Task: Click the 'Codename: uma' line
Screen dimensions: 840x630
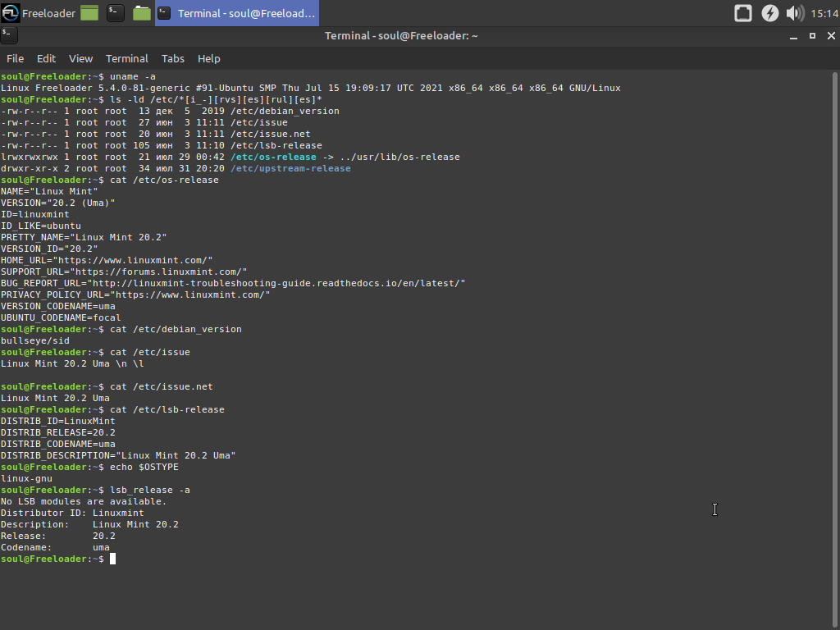Action: [55, 547]
